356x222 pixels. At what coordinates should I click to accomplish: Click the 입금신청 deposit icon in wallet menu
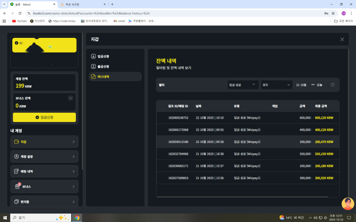93,56
